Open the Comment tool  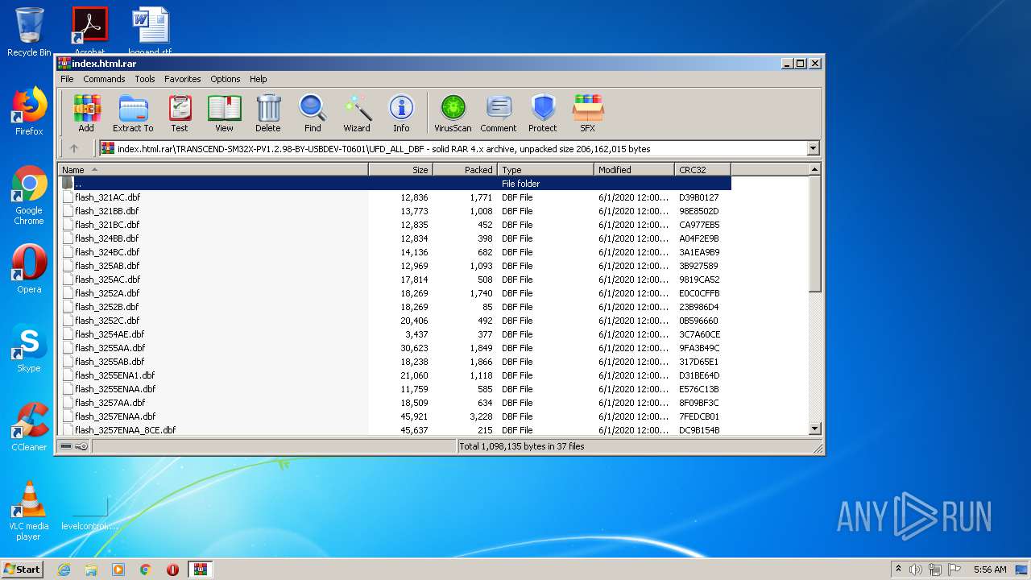(x=499, y=113)
